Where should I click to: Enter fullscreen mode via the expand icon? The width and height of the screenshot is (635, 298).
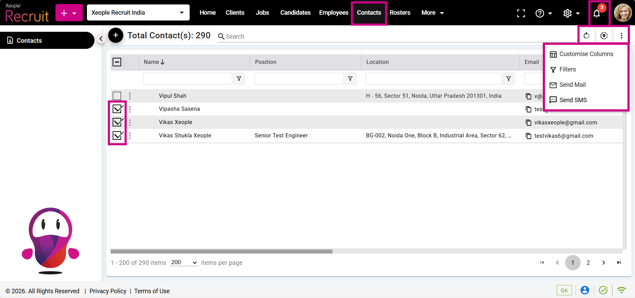pos(521,13)
